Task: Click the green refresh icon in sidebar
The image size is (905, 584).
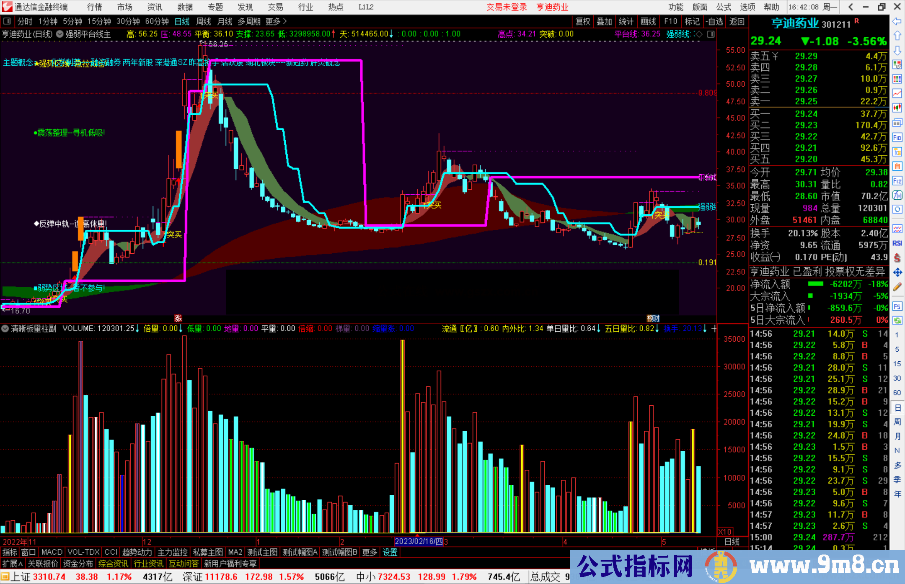Action: [897, 321]
